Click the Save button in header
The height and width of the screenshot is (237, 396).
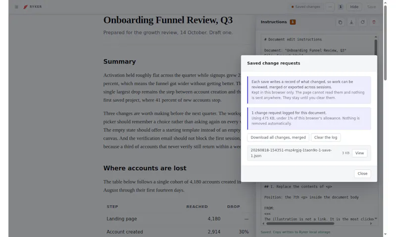pos(371,7)
